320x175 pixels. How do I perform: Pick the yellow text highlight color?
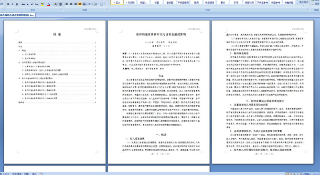coord(43,4)
